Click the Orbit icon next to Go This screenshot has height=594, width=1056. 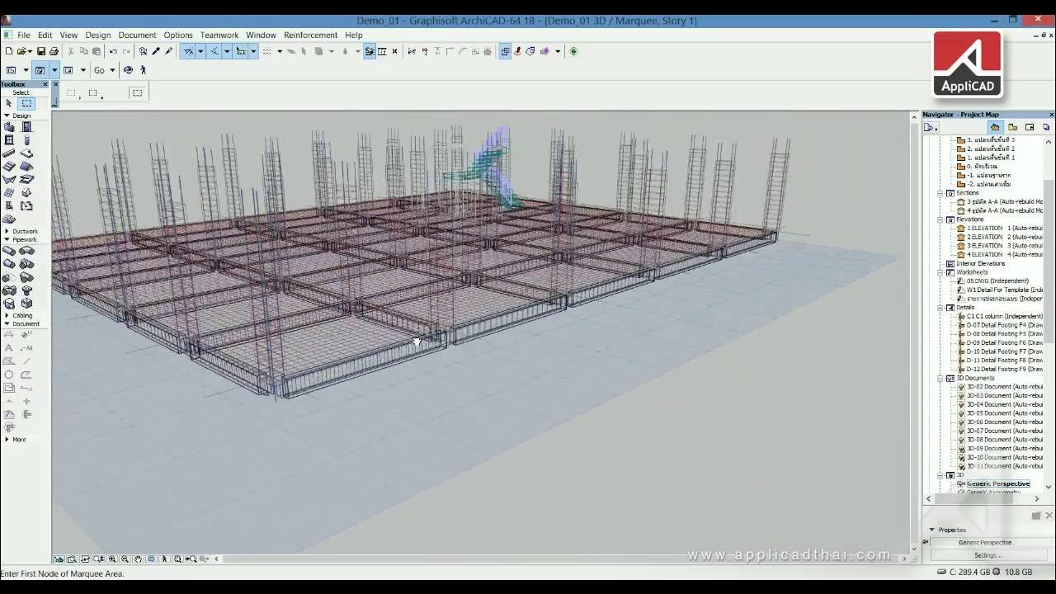(128, 70)
